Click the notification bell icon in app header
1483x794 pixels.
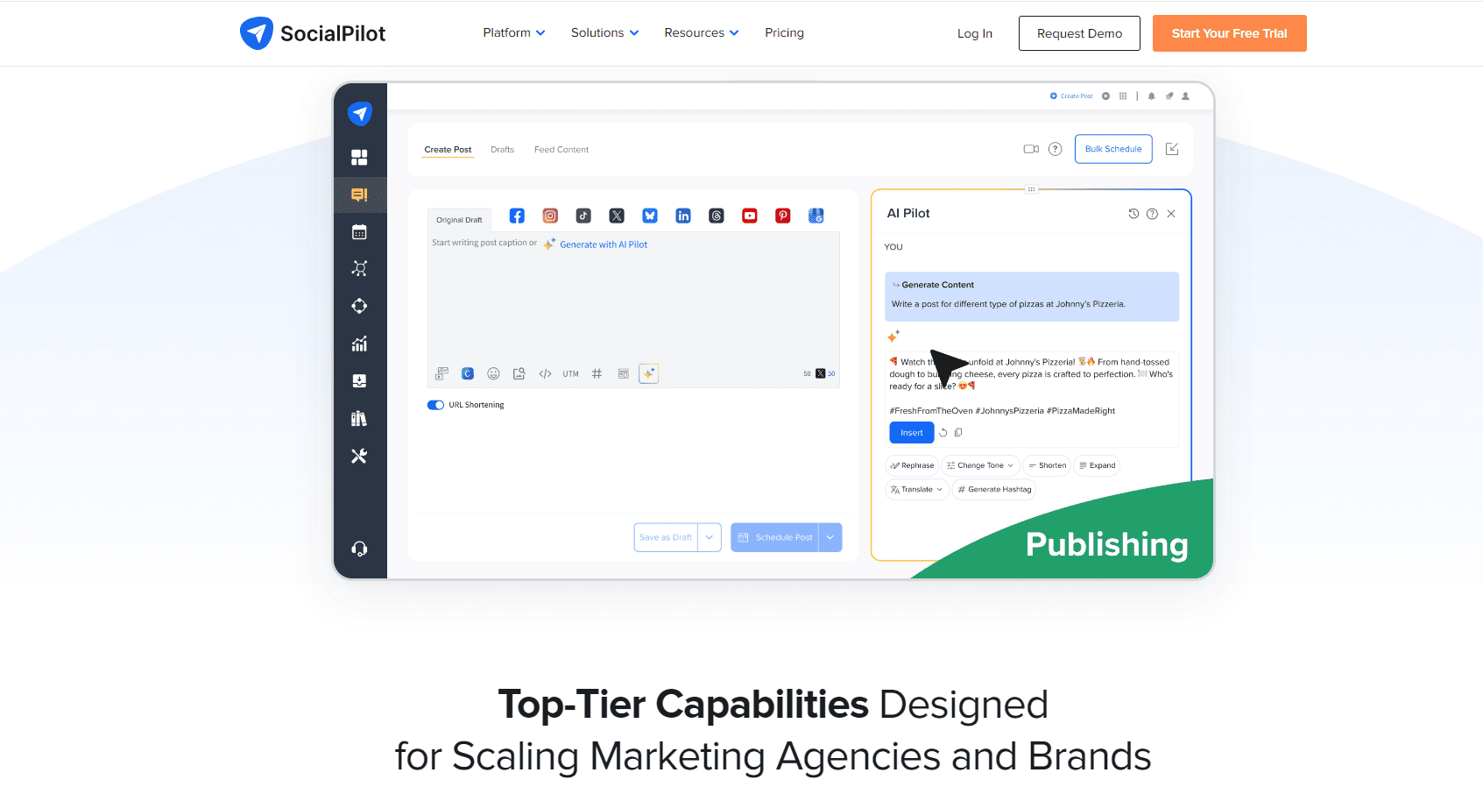click(x=1152, y=96)
